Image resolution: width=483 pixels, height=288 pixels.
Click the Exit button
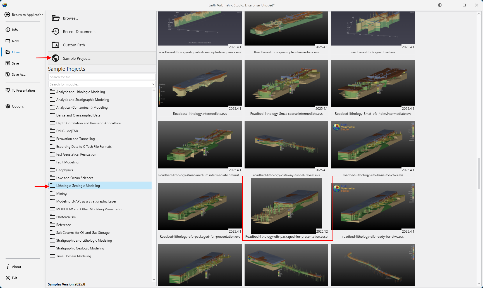point(15,278)
